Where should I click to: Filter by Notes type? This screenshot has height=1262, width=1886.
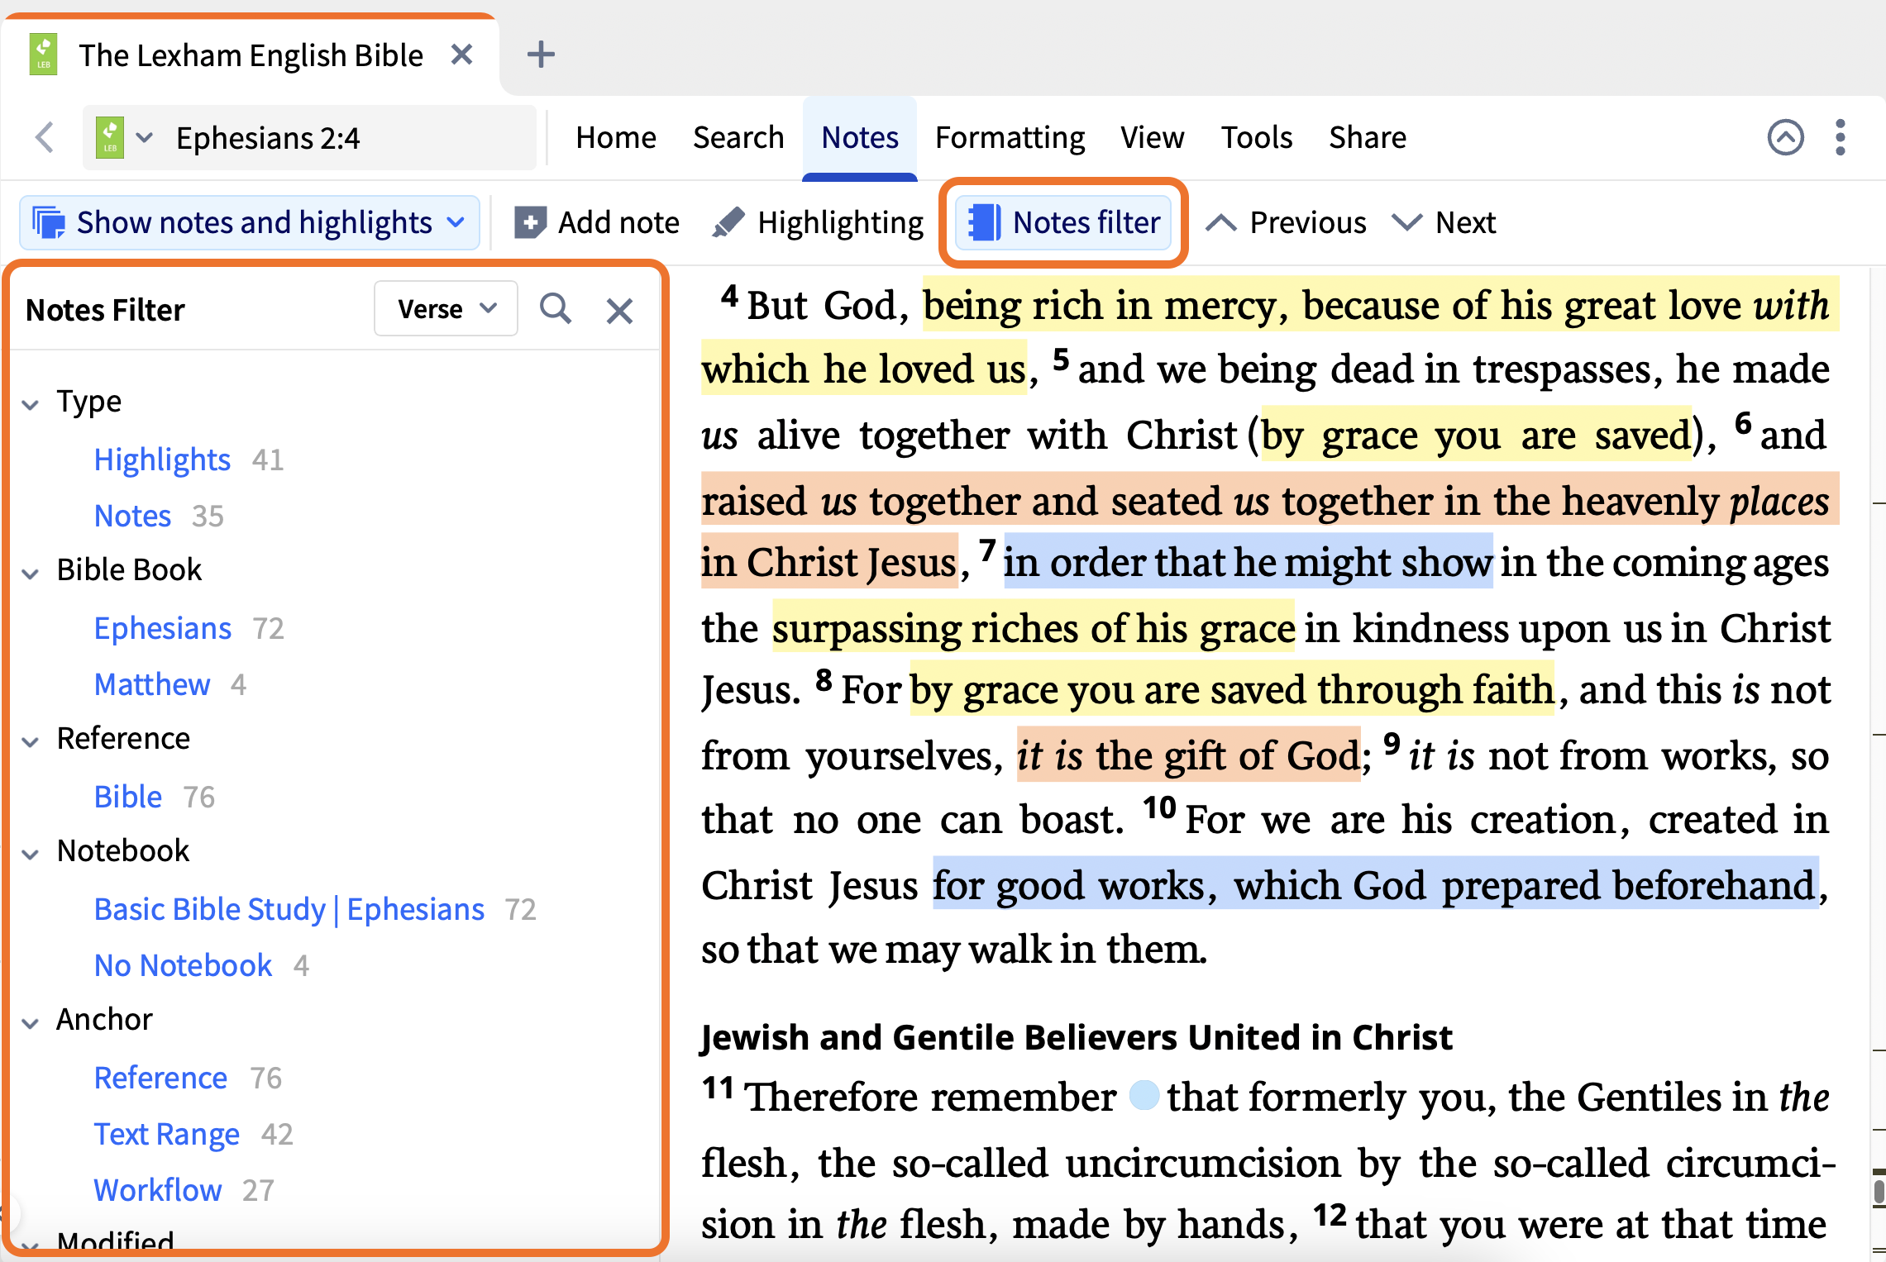(132, 516)
